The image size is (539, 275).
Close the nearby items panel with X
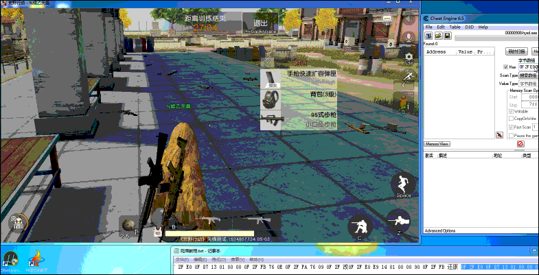267,62
